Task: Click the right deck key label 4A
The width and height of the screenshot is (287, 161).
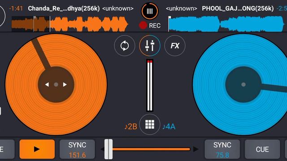Action: click(x=169, y=127)
